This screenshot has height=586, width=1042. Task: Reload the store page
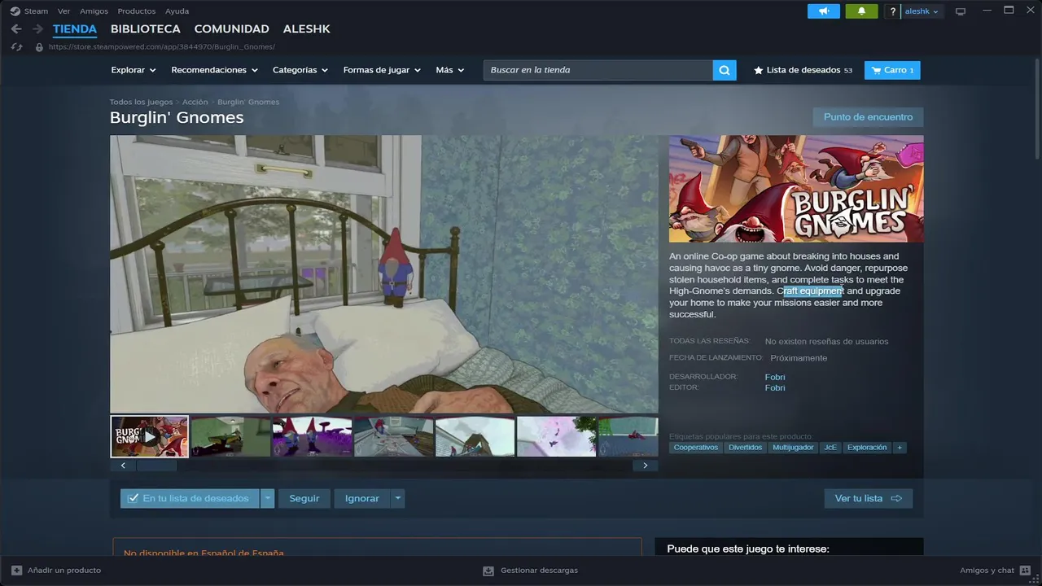16,47
